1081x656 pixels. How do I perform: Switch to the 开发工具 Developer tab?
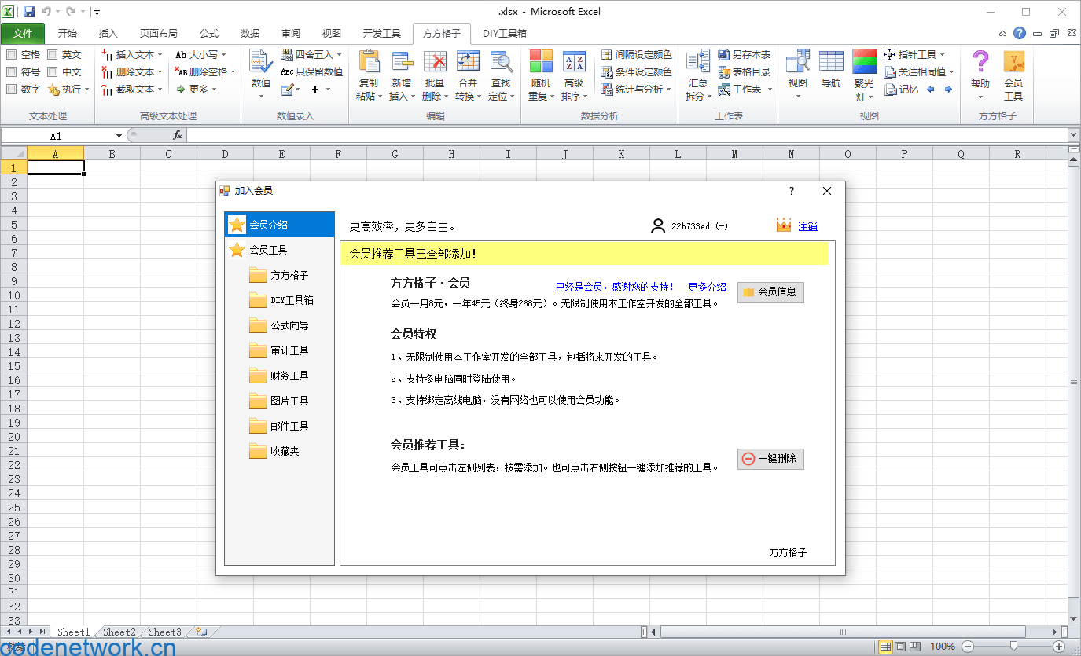click(x=381, y=33)
